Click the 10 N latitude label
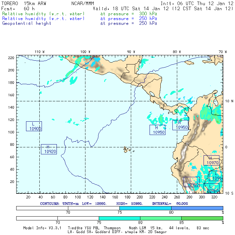Image resolution: width=235 pixels, height=235 pixels. pyautogui.click(x=229, y=101)
